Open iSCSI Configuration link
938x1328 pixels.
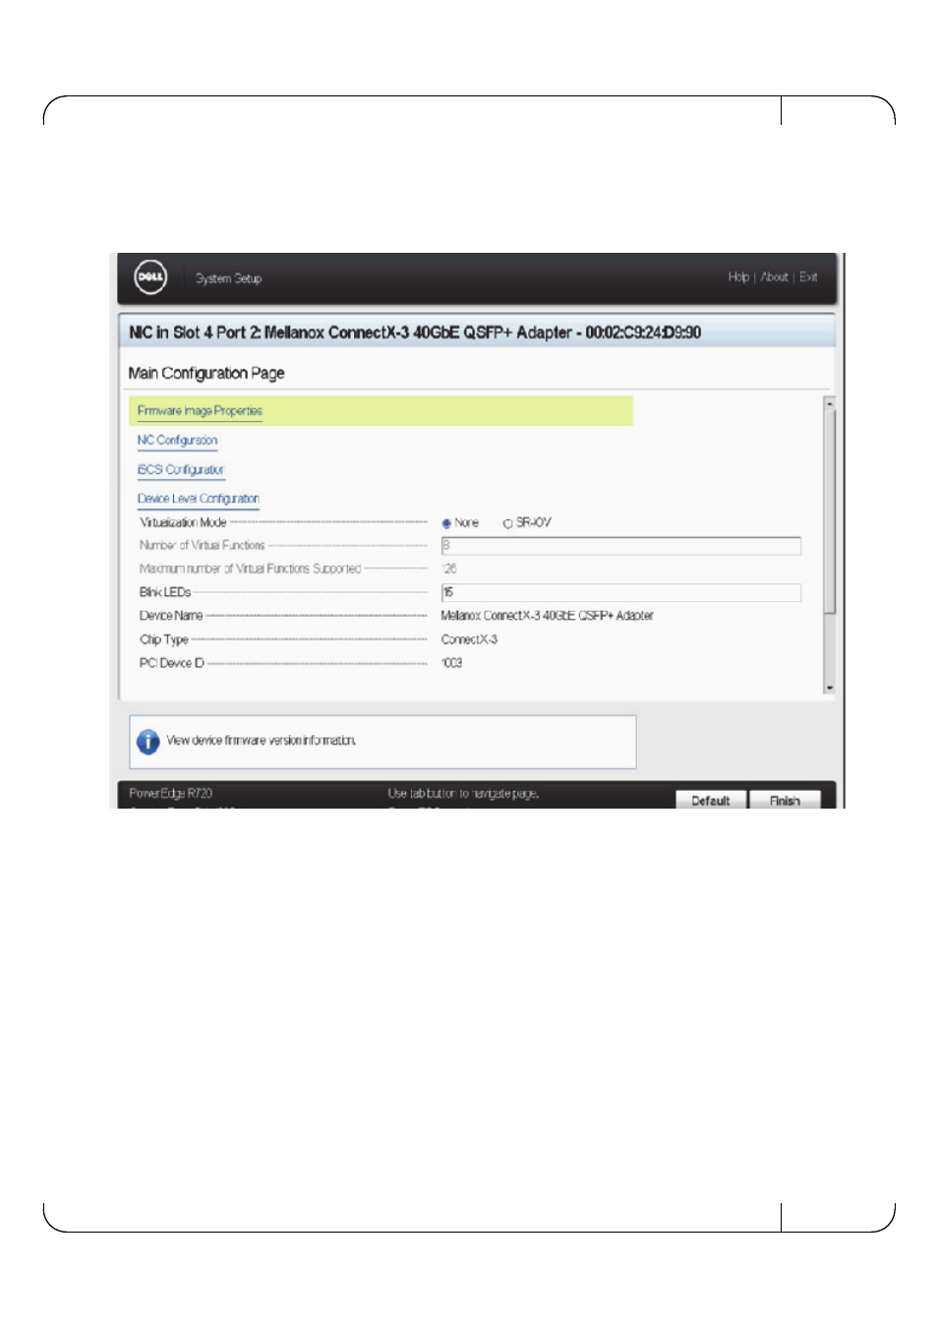click(181, 470)
